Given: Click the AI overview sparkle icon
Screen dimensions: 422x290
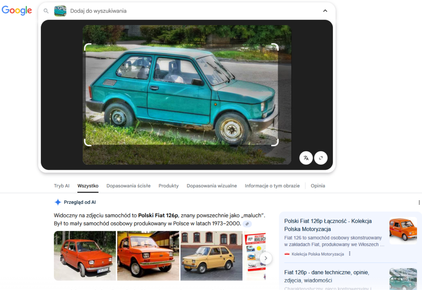Looking at the screenshot, I should click(x=58, y=202).
